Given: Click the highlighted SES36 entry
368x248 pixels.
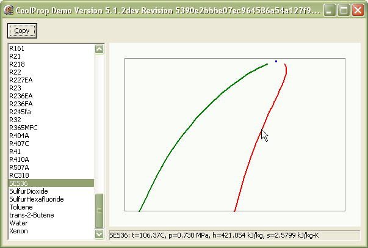Looking at the screenshot, I should click(x=18, y=183).
